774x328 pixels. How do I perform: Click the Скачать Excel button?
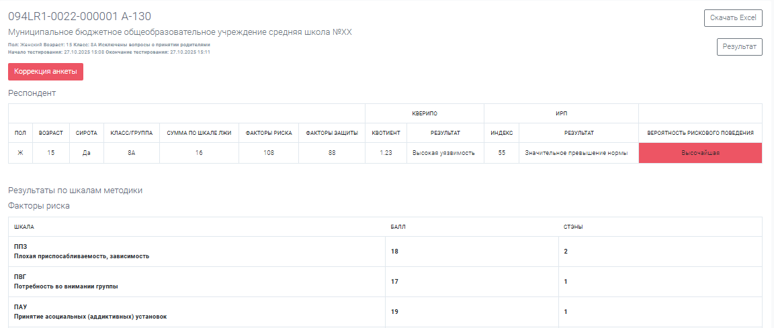point(733,18)
